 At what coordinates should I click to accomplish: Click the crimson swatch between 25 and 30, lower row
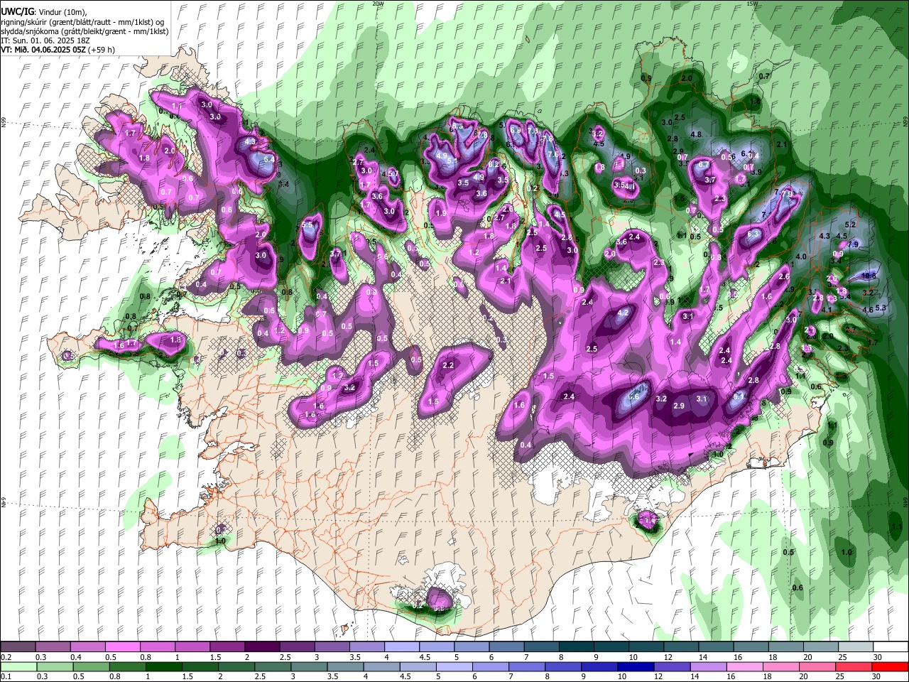pos(854,666)
